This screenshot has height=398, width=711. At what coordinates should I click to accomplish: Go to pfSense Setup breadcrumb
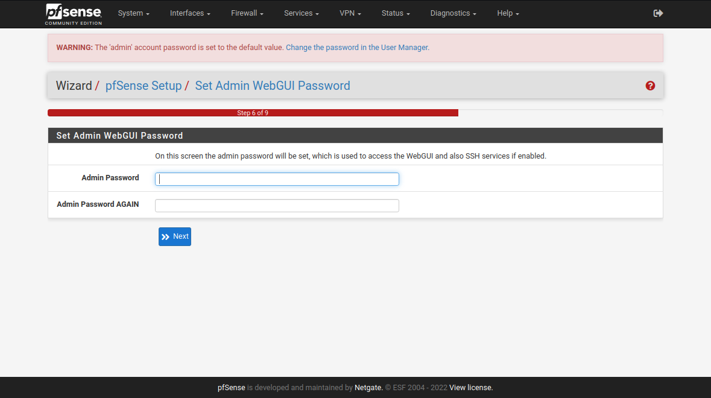(144, 86)
